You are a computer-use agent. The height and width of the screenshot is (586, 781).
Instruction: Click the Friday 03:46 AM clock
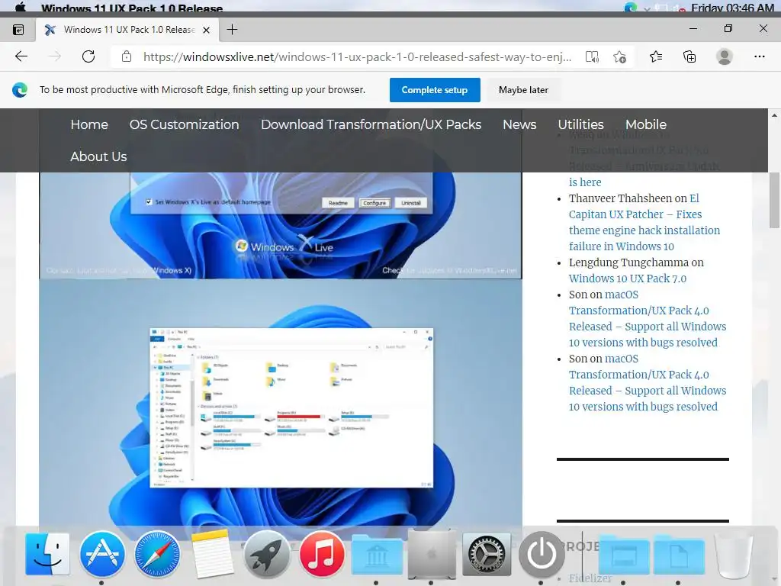point(732,8)
